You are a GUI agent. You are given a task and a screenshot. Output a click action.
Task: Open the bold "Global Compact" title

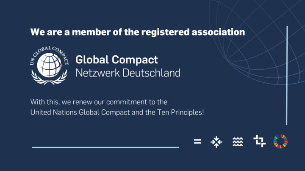(116, 60)
